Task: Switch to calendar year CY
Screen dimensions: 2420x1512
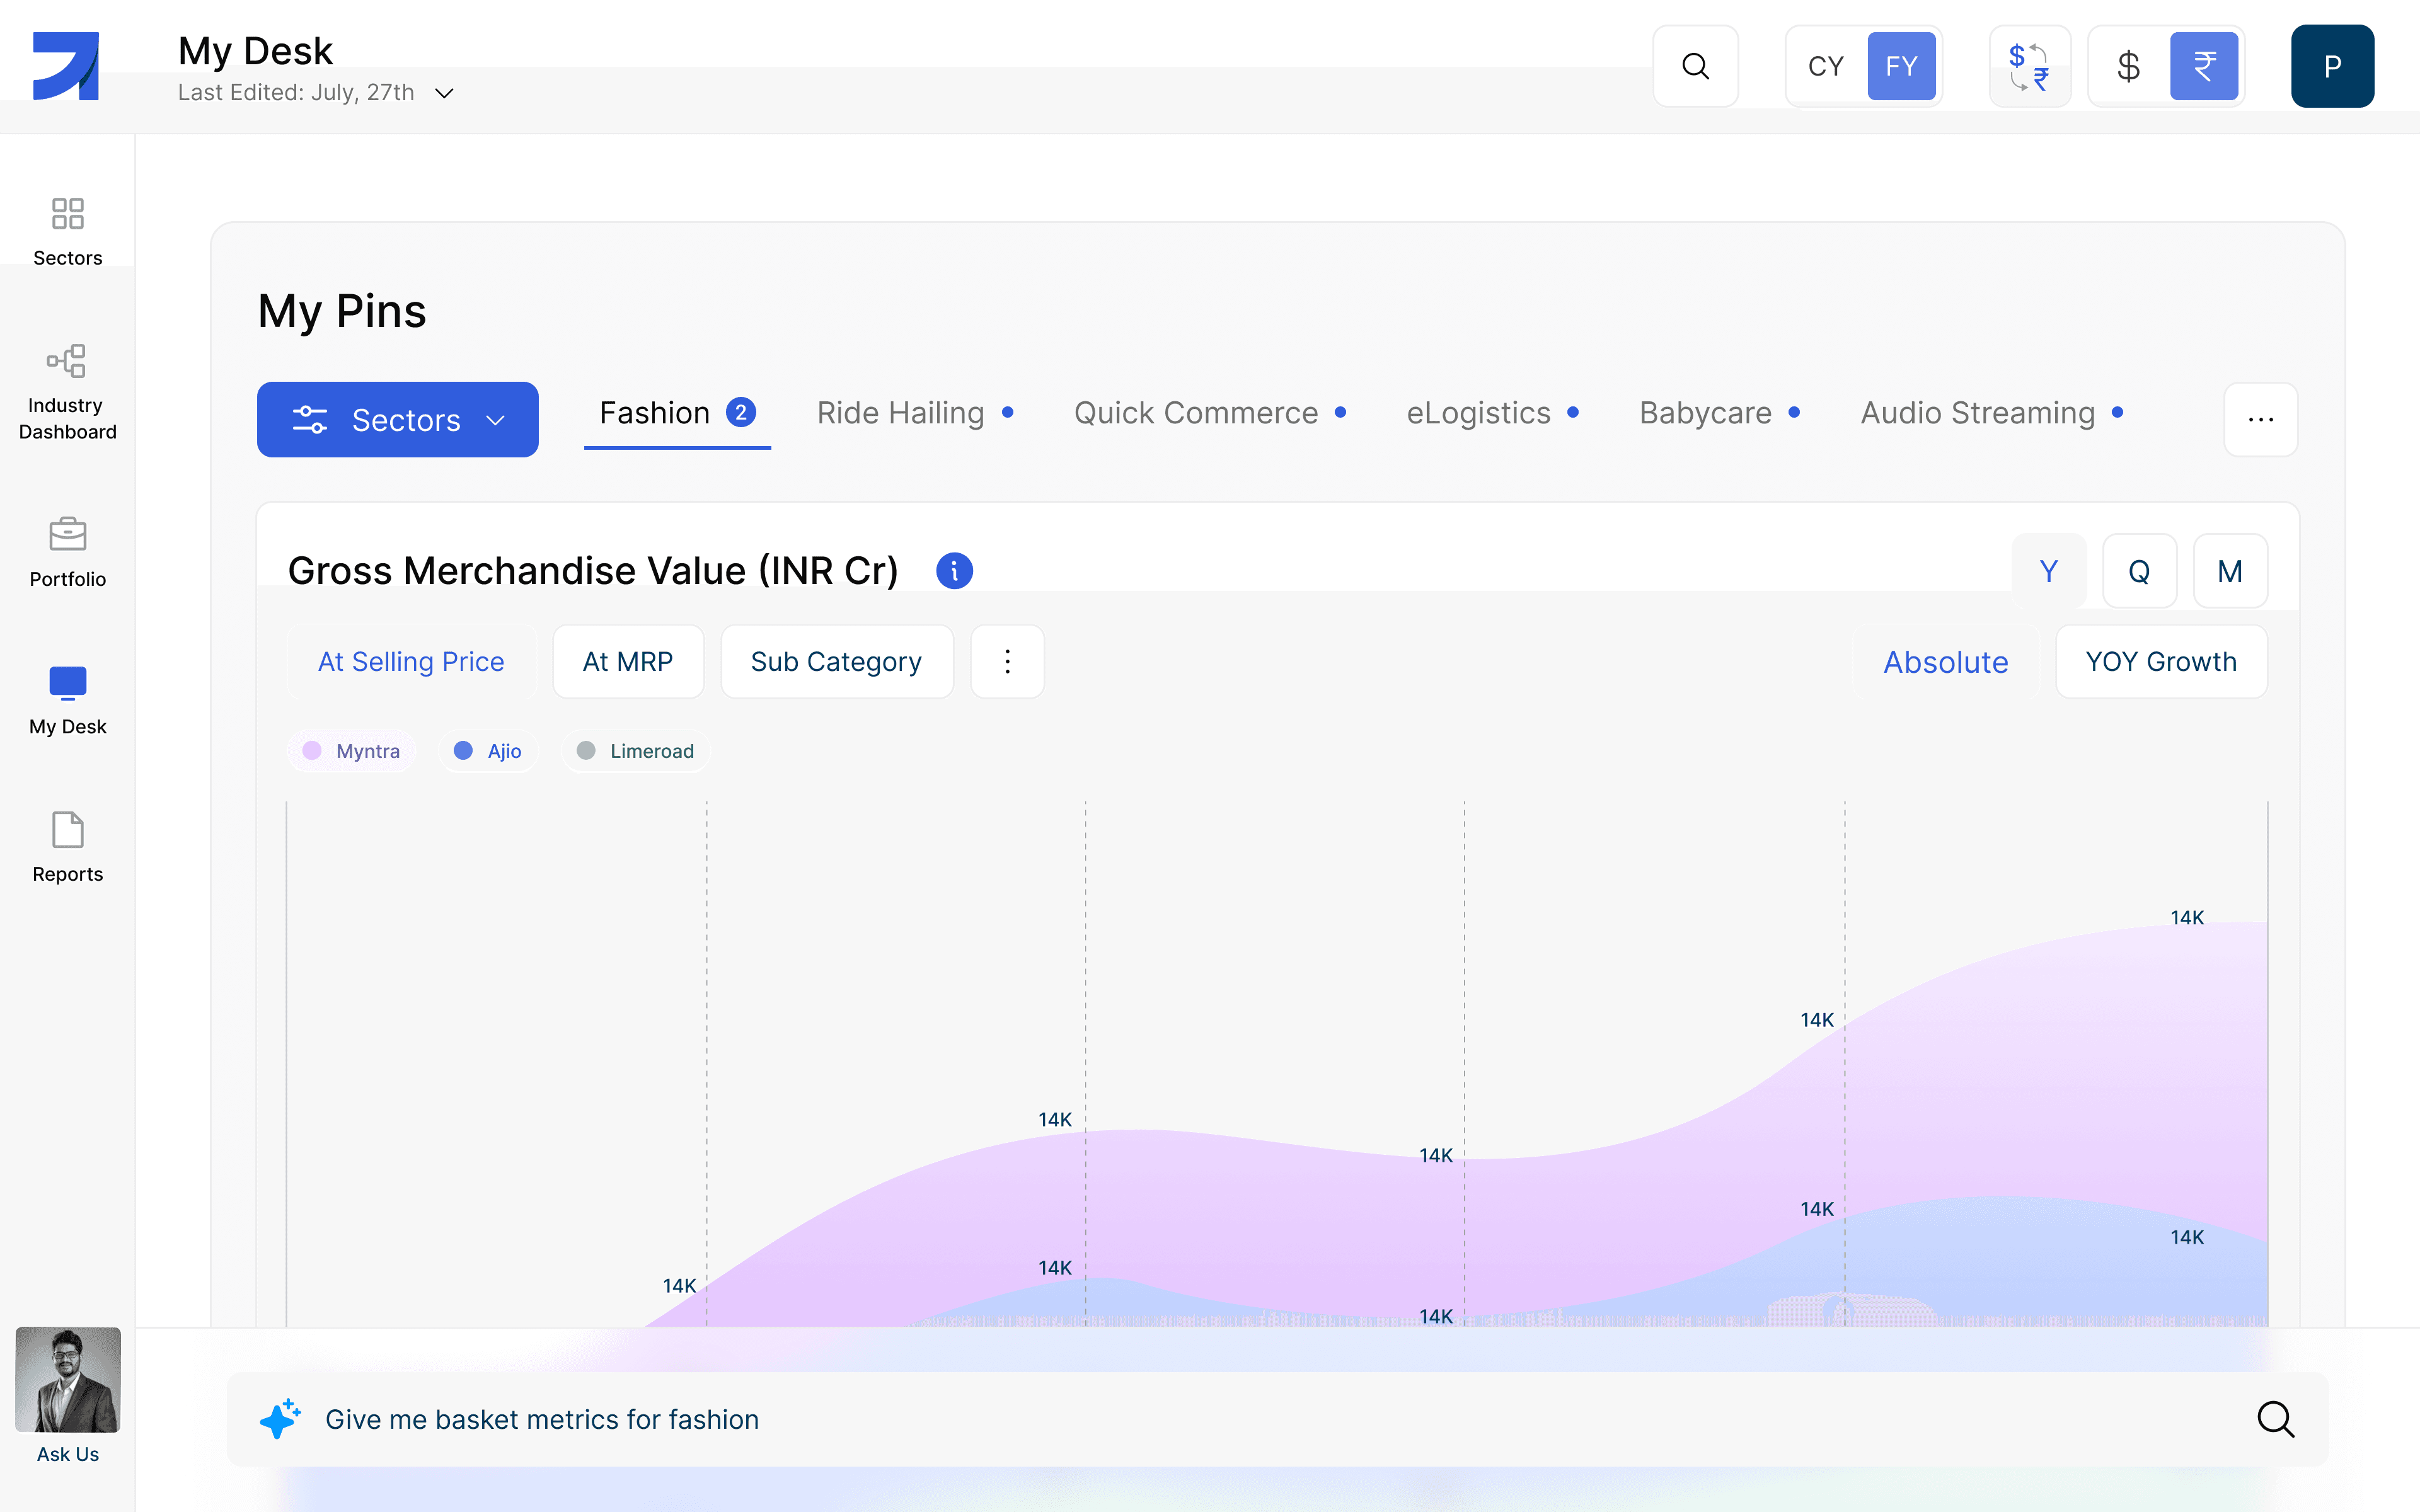Action: click(1825, 66)
